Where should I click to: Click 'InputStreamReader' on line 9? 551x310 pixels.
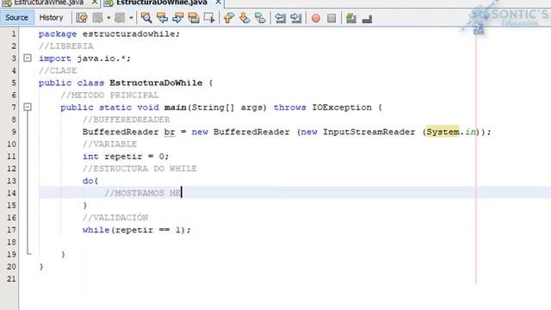369,132
